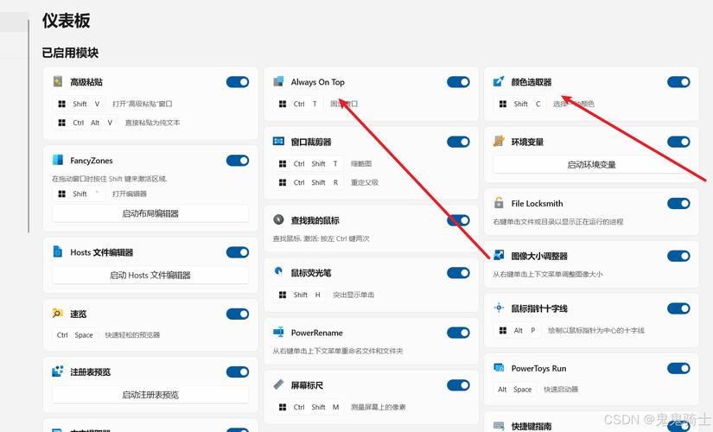Switch off PowerRename

click(458, 333)
